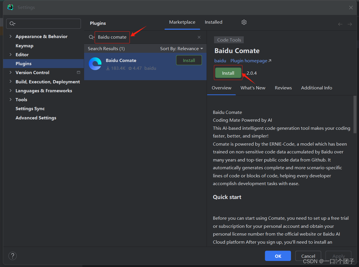Click the Baidu Comate title heading

tap(237, 51)
